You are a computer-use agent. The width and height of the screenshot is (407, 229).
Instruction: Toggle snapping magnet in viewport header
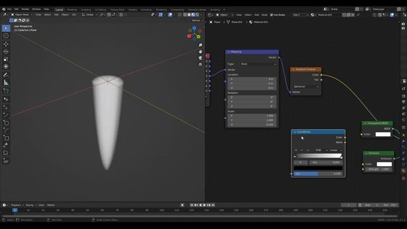point(109,15)
